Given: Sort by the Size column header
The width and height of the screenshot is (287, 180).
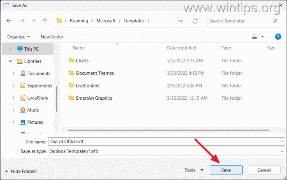Looking at the screenshot, I should tap(271, 48).
